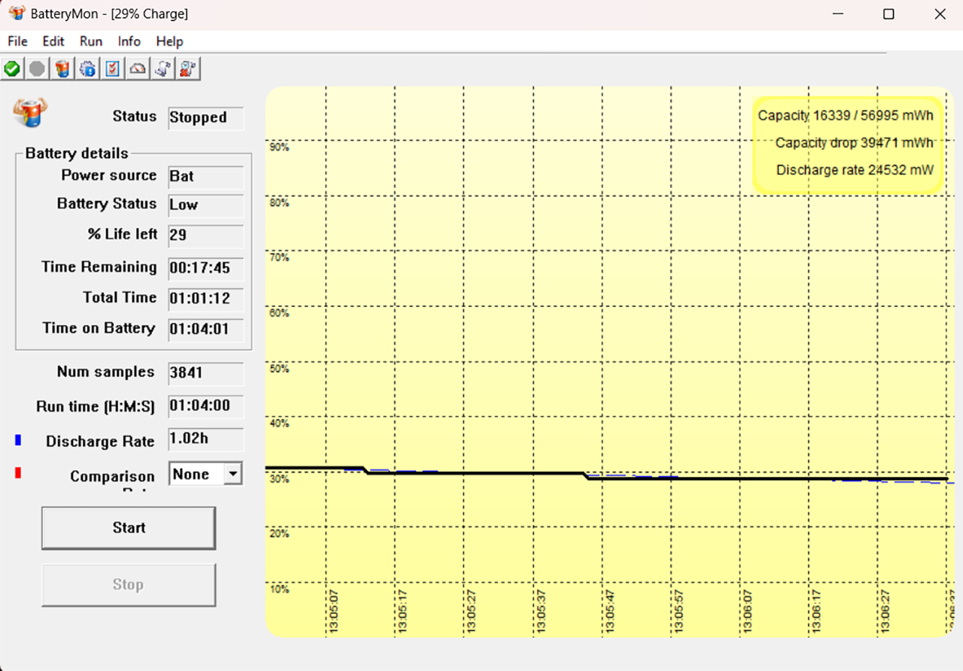The width and height of the screenshot is (963, 671).
Task: Open the Run menu
Action: [x=91, y=41]
